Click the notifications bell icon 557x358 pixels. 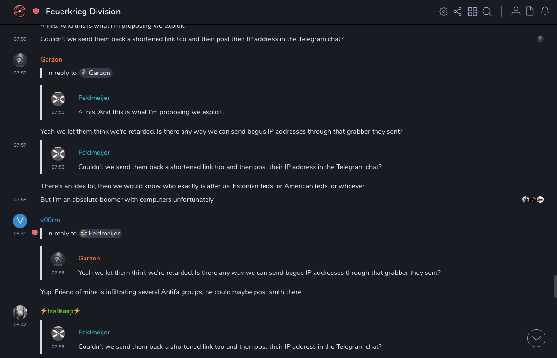click(545, 12)
